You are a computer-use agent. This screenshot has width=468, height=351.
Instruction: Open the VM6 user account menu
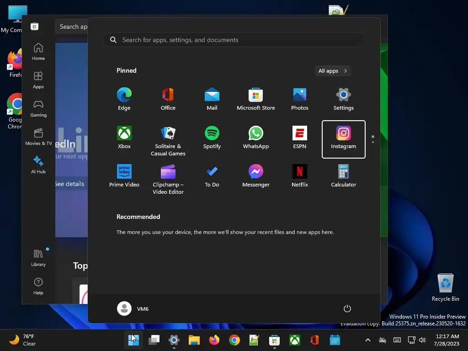(133, 308)
